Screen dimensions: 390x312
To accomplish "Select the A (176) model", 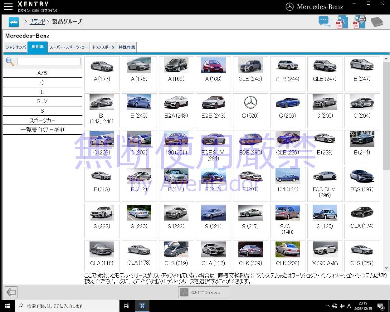I will [x=139, y=74].
